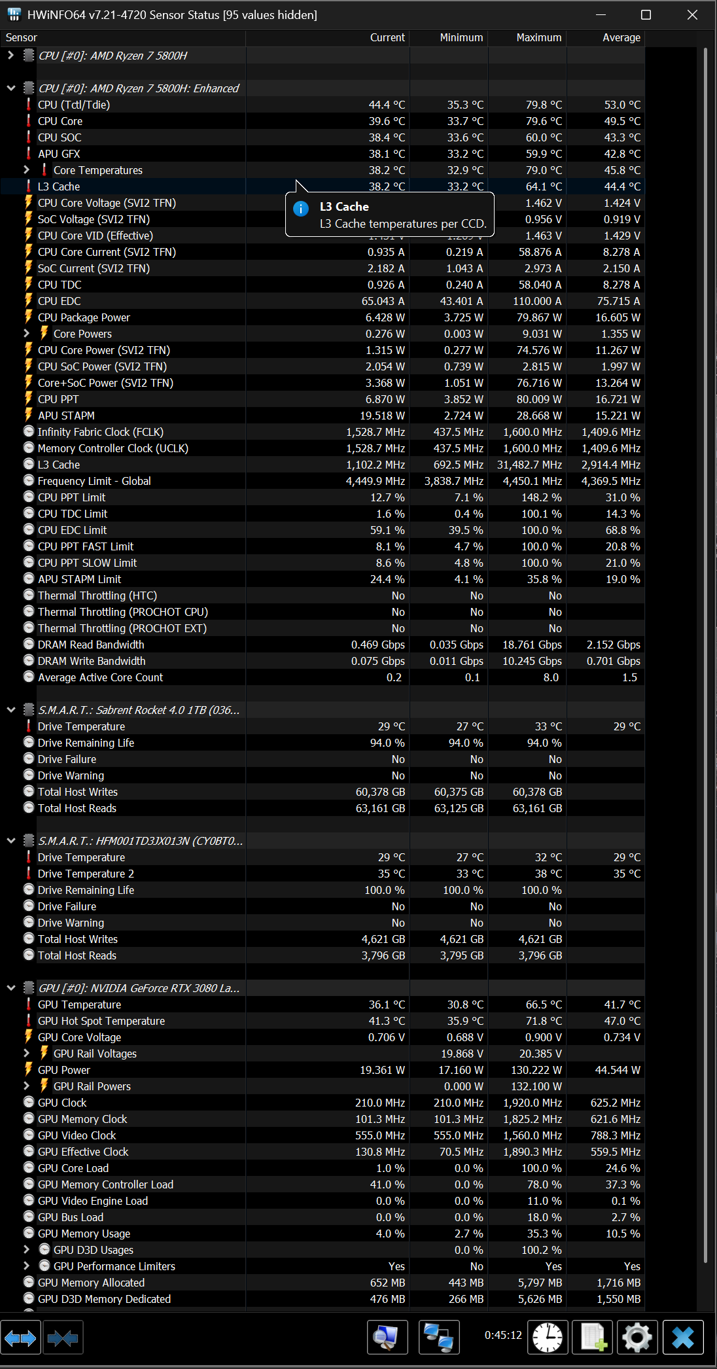Click the info icon in the L3 Cache tooltip
This screenshot has width=717, height=1369.
coord(301,209)
